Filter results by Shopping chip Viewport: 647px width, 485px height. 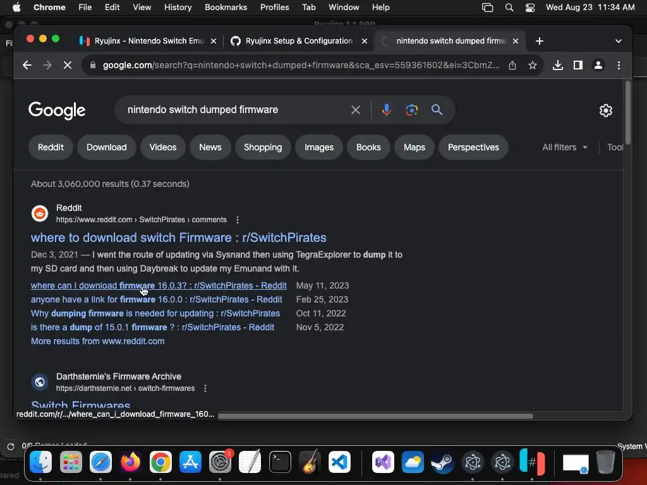pos(263,147)
